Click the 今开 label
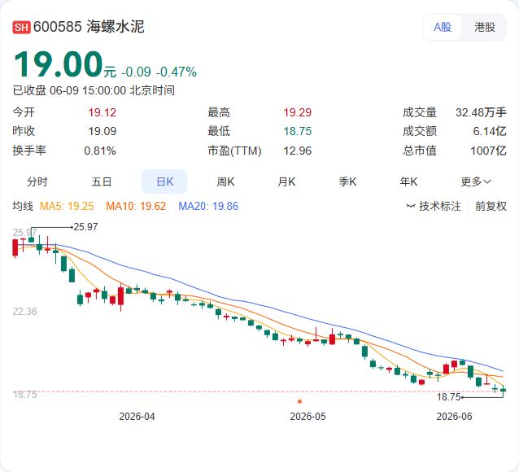The width and height of the screenshot is (519, 472). point(24,112)
